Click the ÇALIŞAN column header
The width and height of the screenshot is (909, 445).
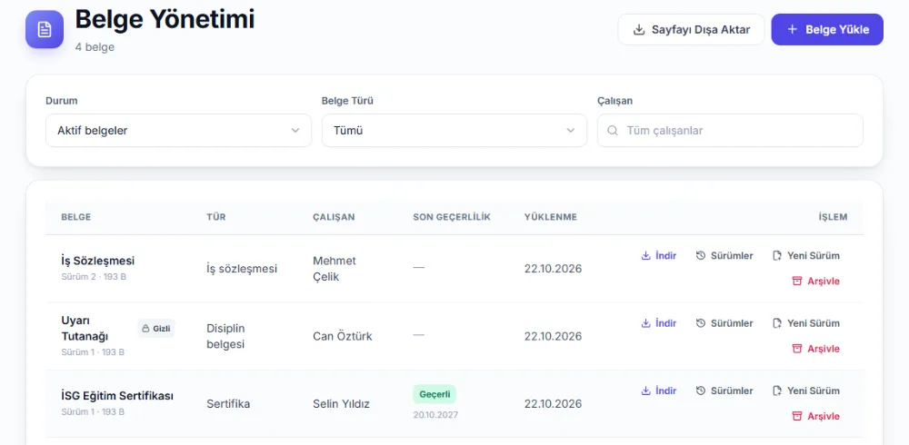334,217
